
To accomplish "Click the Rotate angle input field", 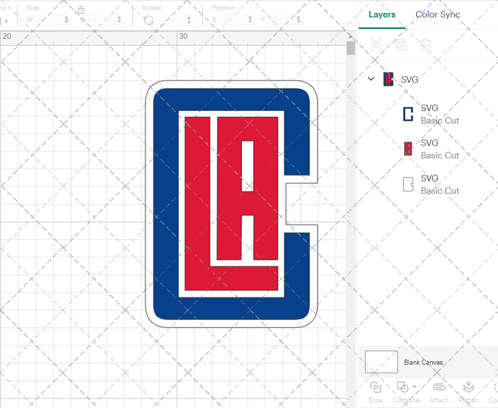I will click(172, 20).
